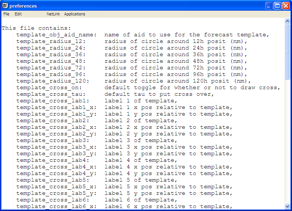The image size is (292, 211).
Task: Open the Applications menu
Action: (x=75, y=14)
